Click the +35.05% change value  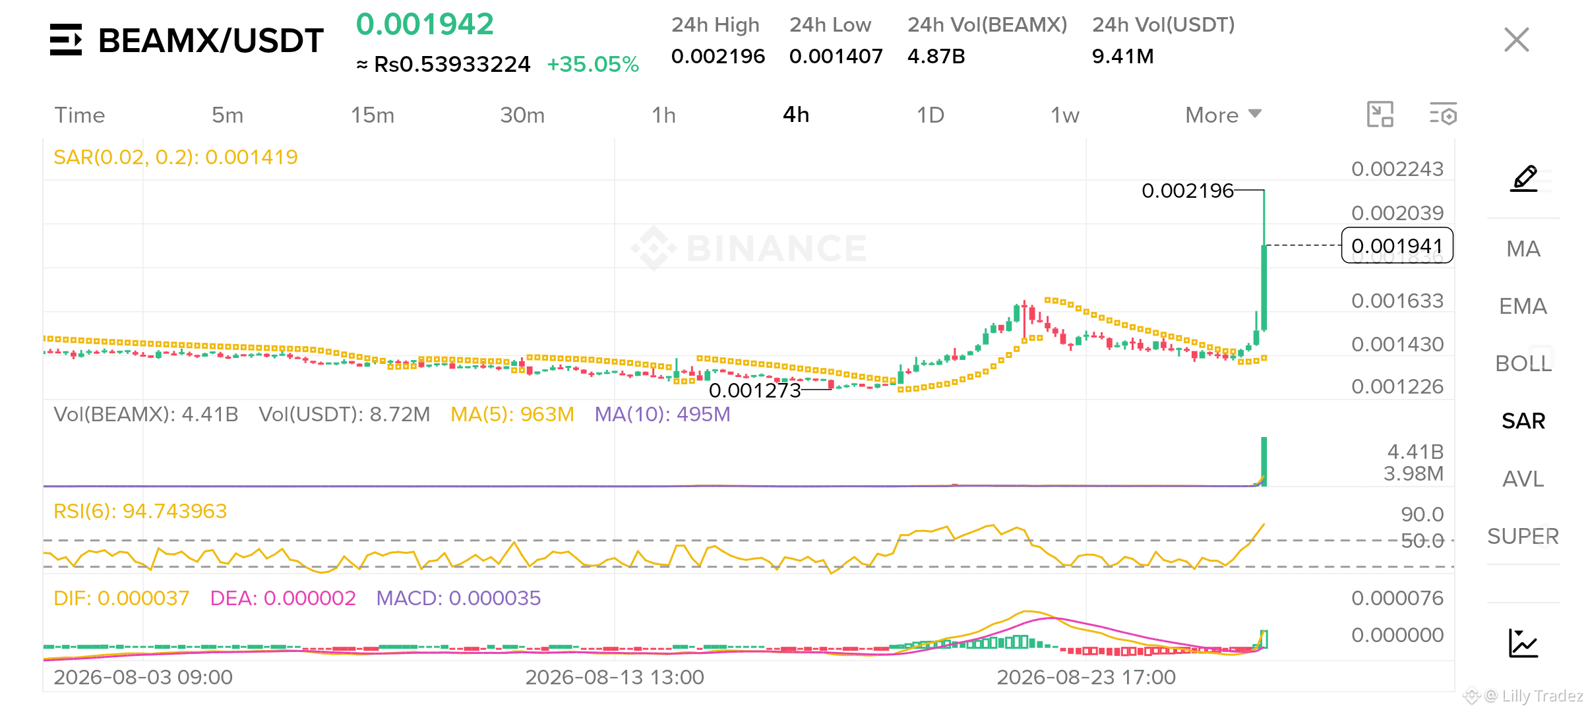tap(593, 65)
